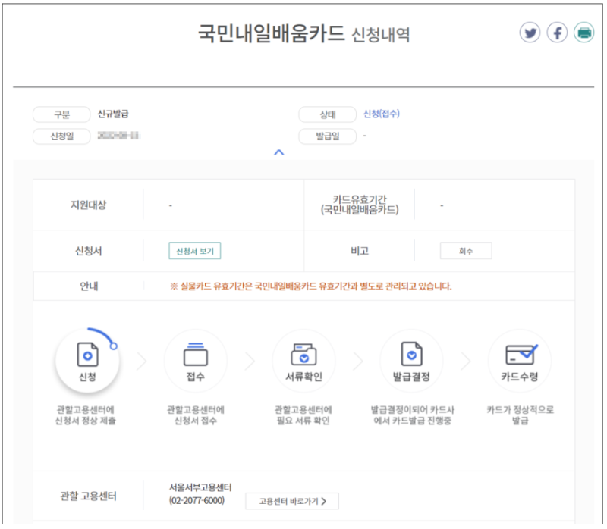The image size is (607, 529).
Task: Select the 발급결정 step icon
Action: (x=411, y=361)
